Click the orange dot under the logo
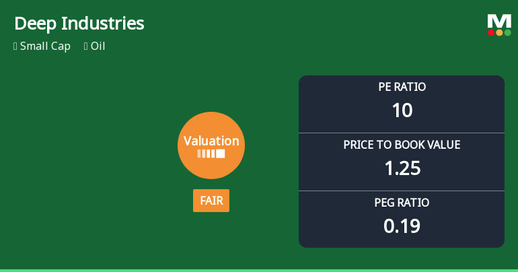Screen dimensions: 518x272 click(x=499, y=32)
